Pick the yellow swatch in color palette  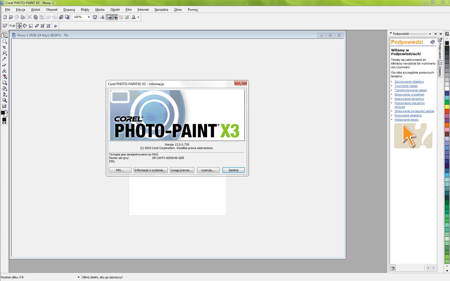447,107
